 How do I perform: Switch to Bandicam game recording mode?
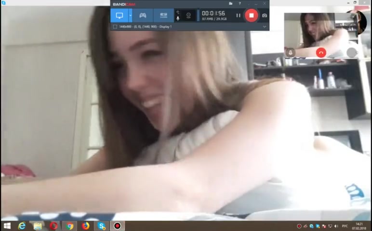(x=143, y=15)
